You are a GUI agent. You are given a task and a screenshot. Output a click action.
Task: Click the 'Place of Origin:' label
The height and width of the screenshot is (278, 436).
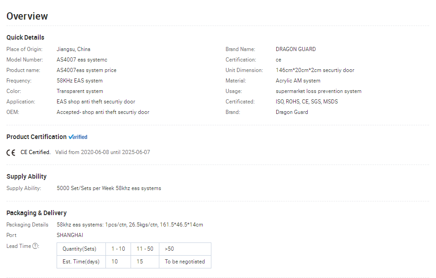25,49
